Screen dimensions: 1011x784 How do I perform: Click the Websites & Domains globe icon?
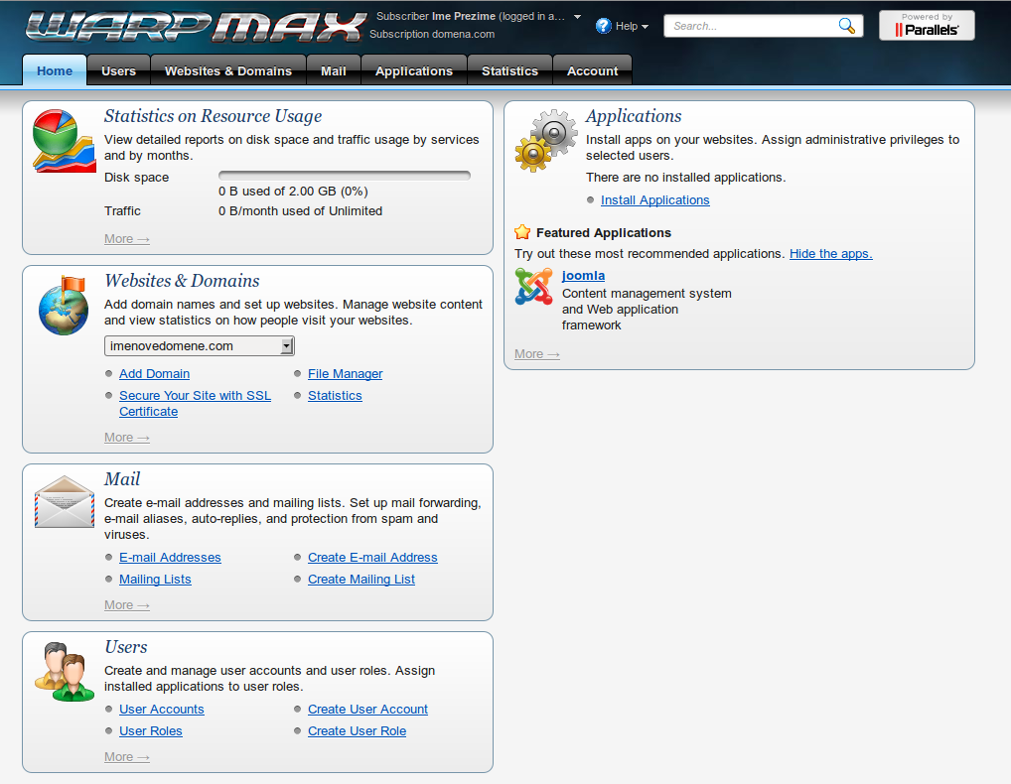[64, 306]
